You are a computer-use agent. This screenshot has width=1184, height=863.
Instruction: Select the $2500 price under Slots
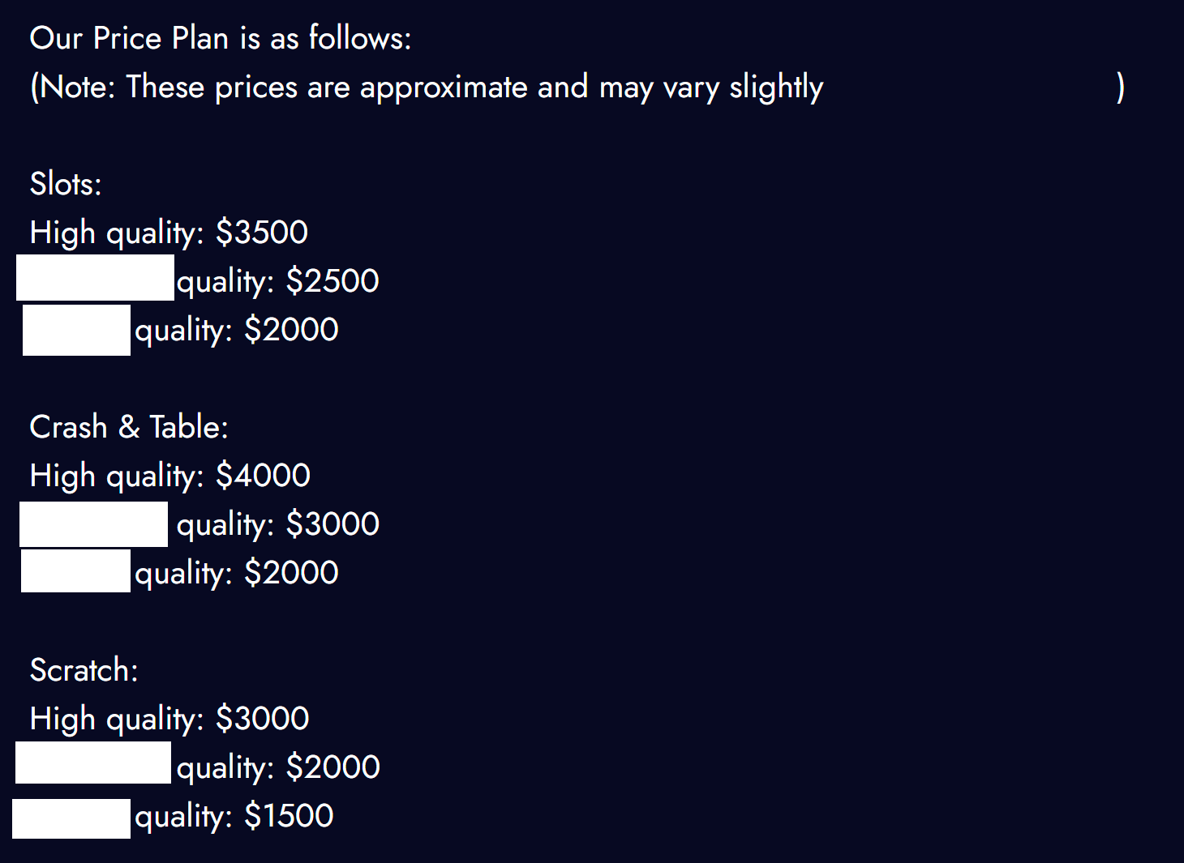coord(332,281)
